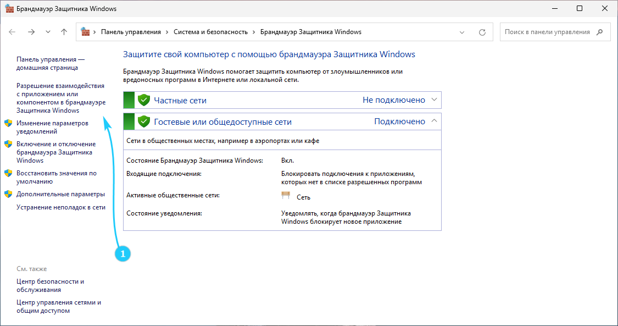Collapse 'Гостевые или общедоступные сети' section chevron
The height and width of the screenshot is (326, 618).
coord(434,121)
